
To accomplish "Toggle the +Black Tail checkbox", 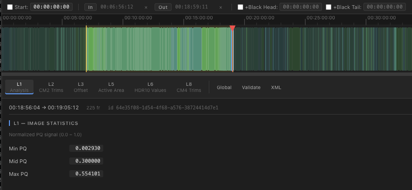I will (x=329, y=7).
